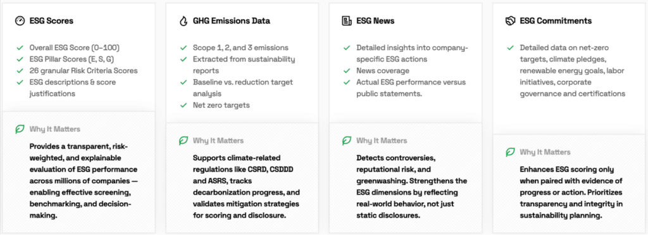Screen dimensions: 648x235
Task: Open the ESG Commitments heading
Action: pyautogui.click(x=556, y=21)
